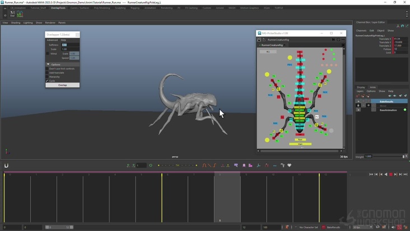Open the Shading menu in viewport
The height and width of the screenshot is (231, 410).
tap(16, 23)
